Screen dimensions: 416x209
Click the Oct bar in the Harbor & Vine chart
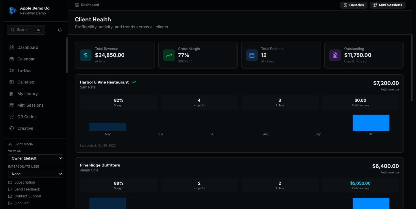(371, 123)
